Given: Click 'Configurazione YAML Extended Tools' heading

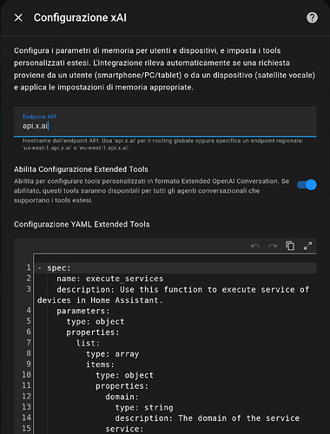Looking at the screenshot, I should 82,224.
